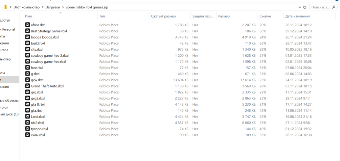Sort by Защита пар... column header
The width and height of the screenshot is (340, 161).
click(x=202, y=16)
